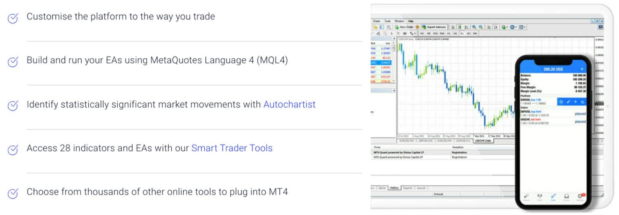The height and width of the screenshot is (215, 619).
Task: Toggle the Expert Advisors button
Action: [434, 27]
